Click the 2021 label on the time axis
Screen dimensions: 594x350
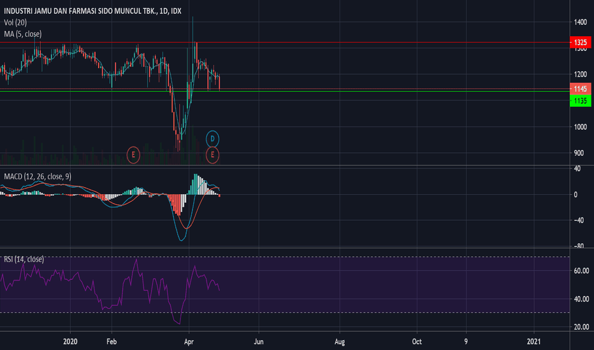(x=534, y=342)
